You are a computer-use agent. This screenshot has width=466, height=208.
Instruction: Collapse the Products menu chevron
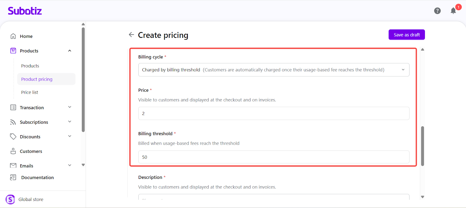pos(70,51)
